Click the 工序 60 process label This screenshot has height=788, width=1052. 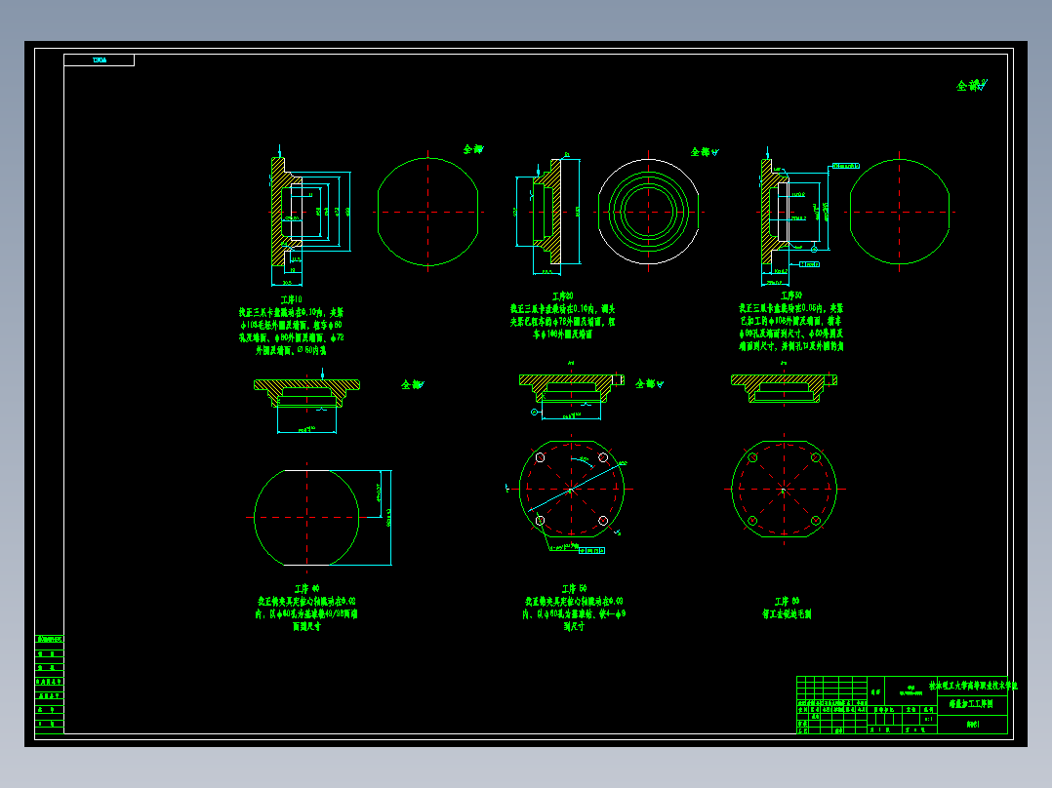[x=787, y=601]
